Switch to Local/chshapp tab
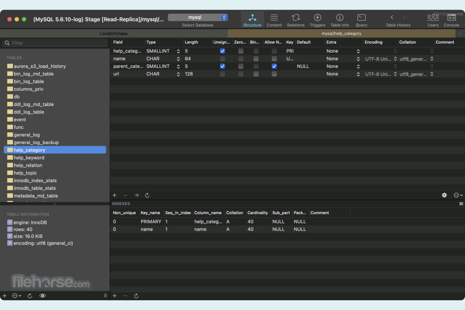This screenshot has width=465, height=310. pos(114,33)
